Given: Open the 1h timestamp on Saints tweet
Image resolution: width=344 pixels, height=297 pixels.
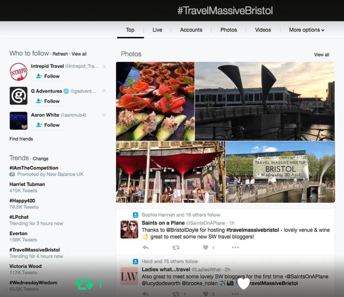Looking at the screenshot, I should [232, 223].
